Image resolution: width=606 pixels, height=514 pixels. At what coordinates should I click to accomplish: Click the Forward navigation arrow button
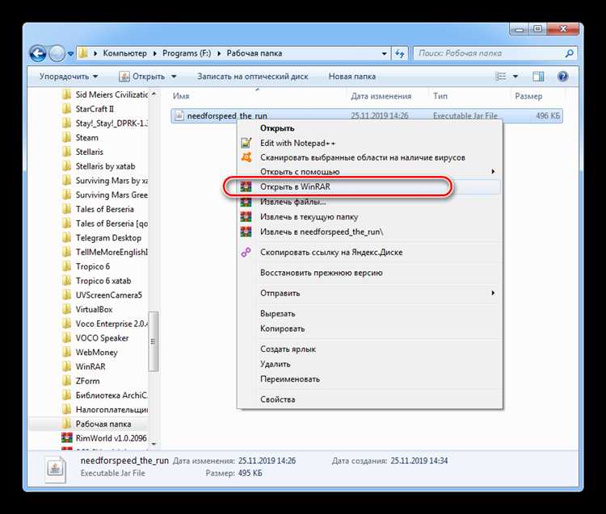(57, 53)
